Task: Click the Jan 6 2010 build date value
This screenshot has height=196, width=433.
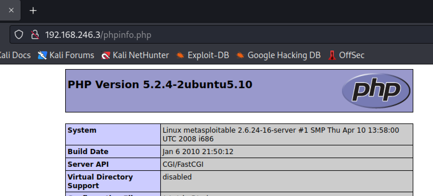Action: point(198,151)
